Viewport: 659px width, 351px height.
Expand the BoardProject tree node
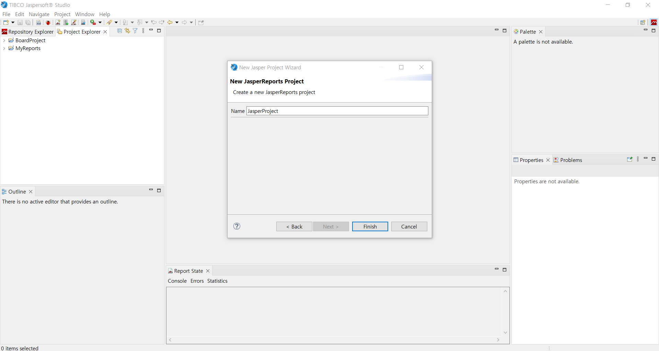click(4, 40)
